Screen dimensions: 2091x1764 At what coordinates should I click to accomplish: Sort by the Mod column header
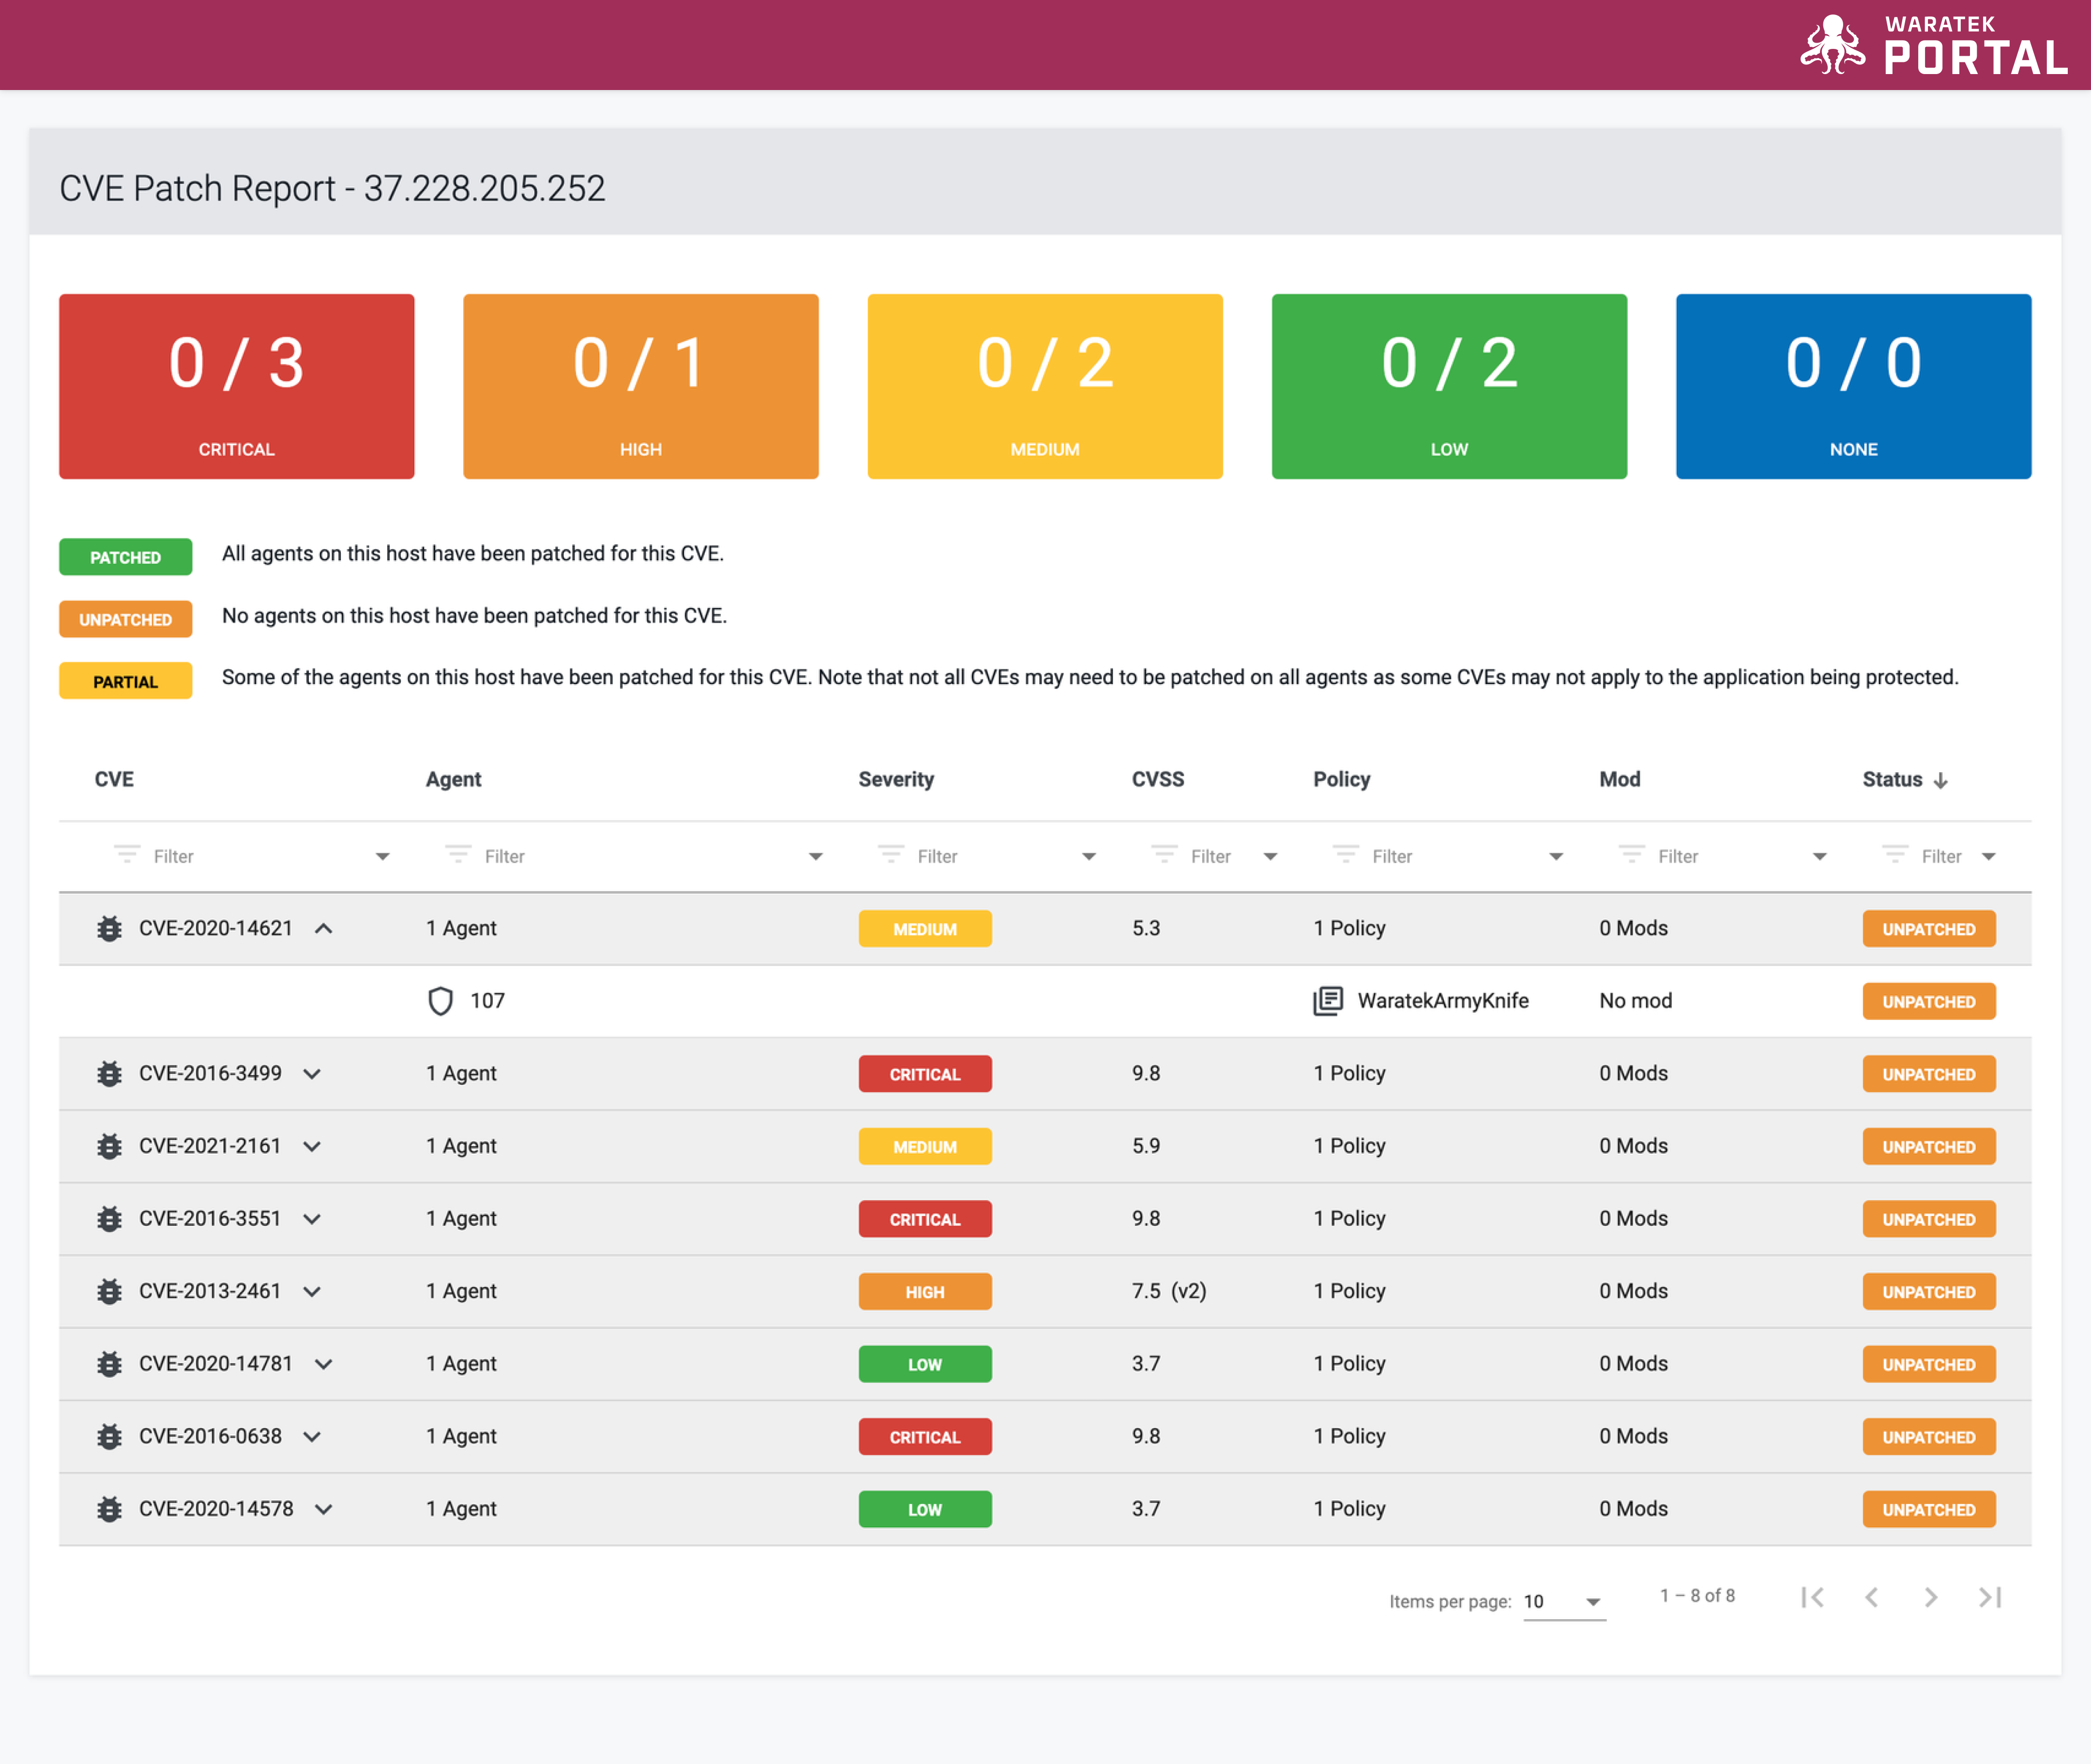(x=1619, y=779)
